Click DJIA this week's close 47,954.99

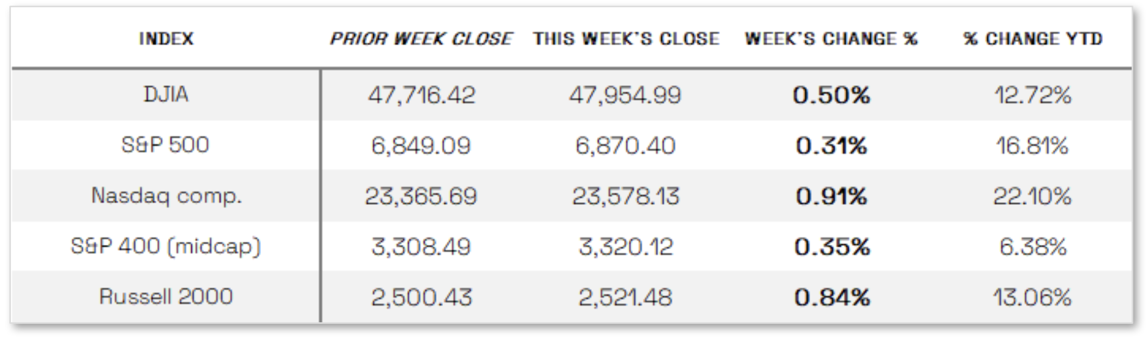(x=625, y=95)
